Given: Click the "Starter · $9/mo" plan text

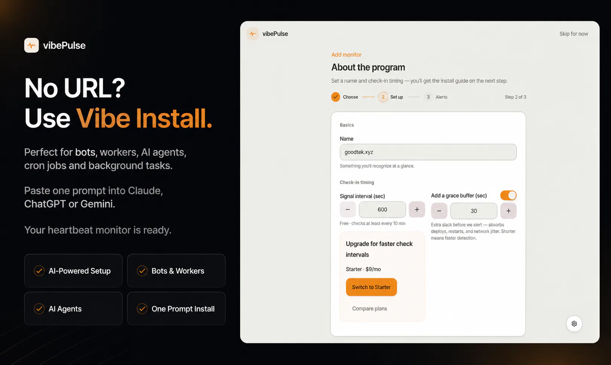Looking at the screenshot, I should pos(363,269).
